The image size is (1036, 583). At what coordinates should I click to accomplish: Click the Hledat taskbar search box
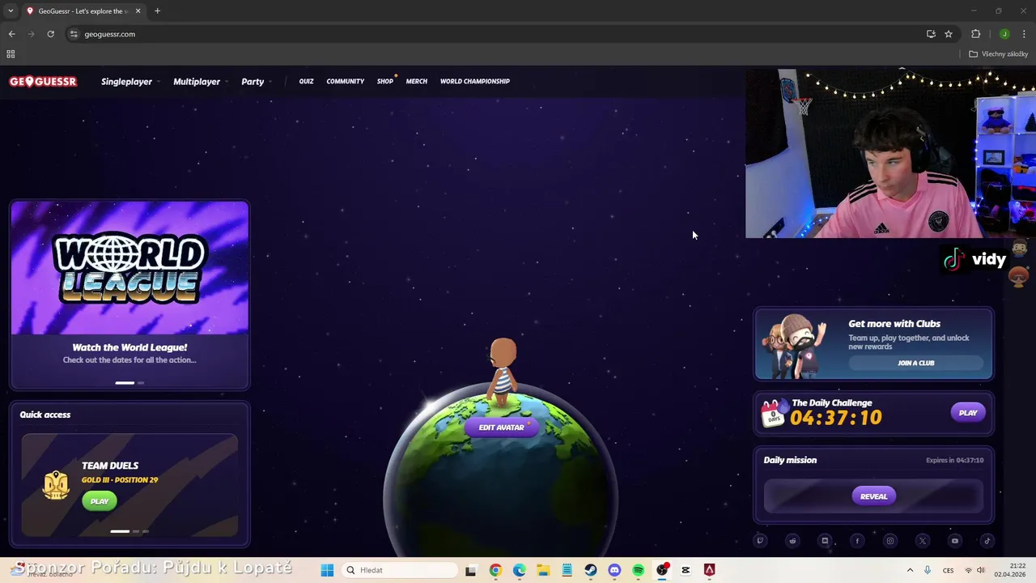(400, 570)
